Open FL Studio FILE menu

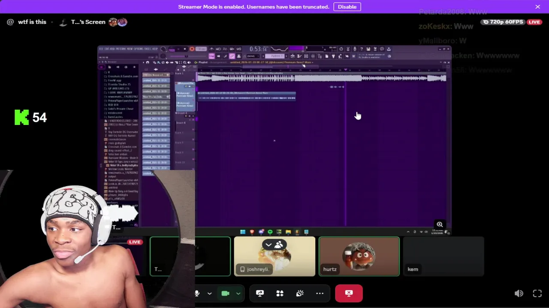point(101,49)
